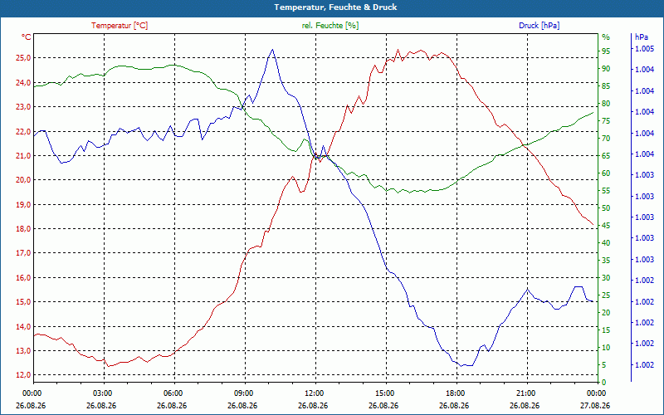Click the blue '1.005' pressure axis tick

(645, 49)
